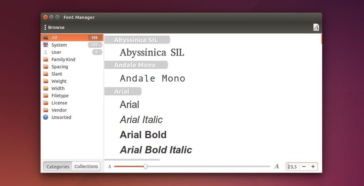The width and height of the screenshot is (364, 186).
Task: Expand the Spacing category
Action: [59, 67]
